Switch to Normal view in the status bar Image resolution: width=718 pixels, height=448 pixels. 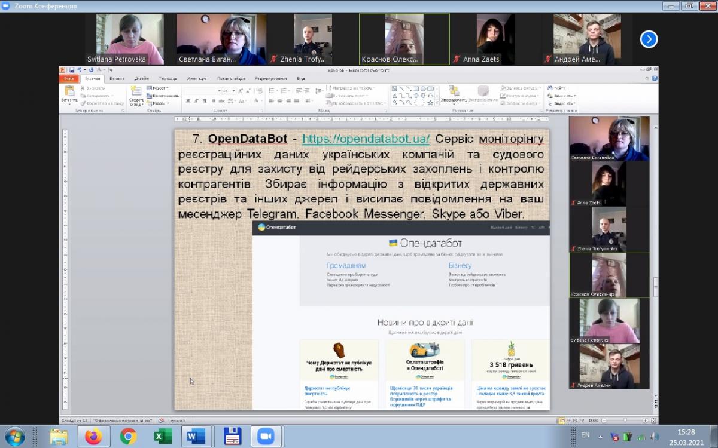561,421
